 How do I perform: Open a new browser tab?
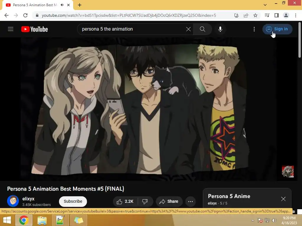coord(80,5)
